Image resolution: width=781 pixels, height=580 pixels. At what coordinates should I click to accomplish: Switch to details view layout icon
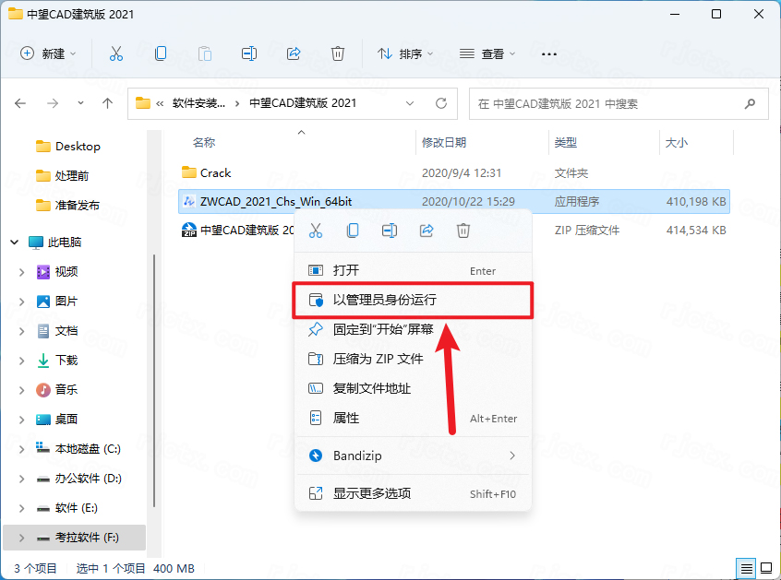coord(746,568)
